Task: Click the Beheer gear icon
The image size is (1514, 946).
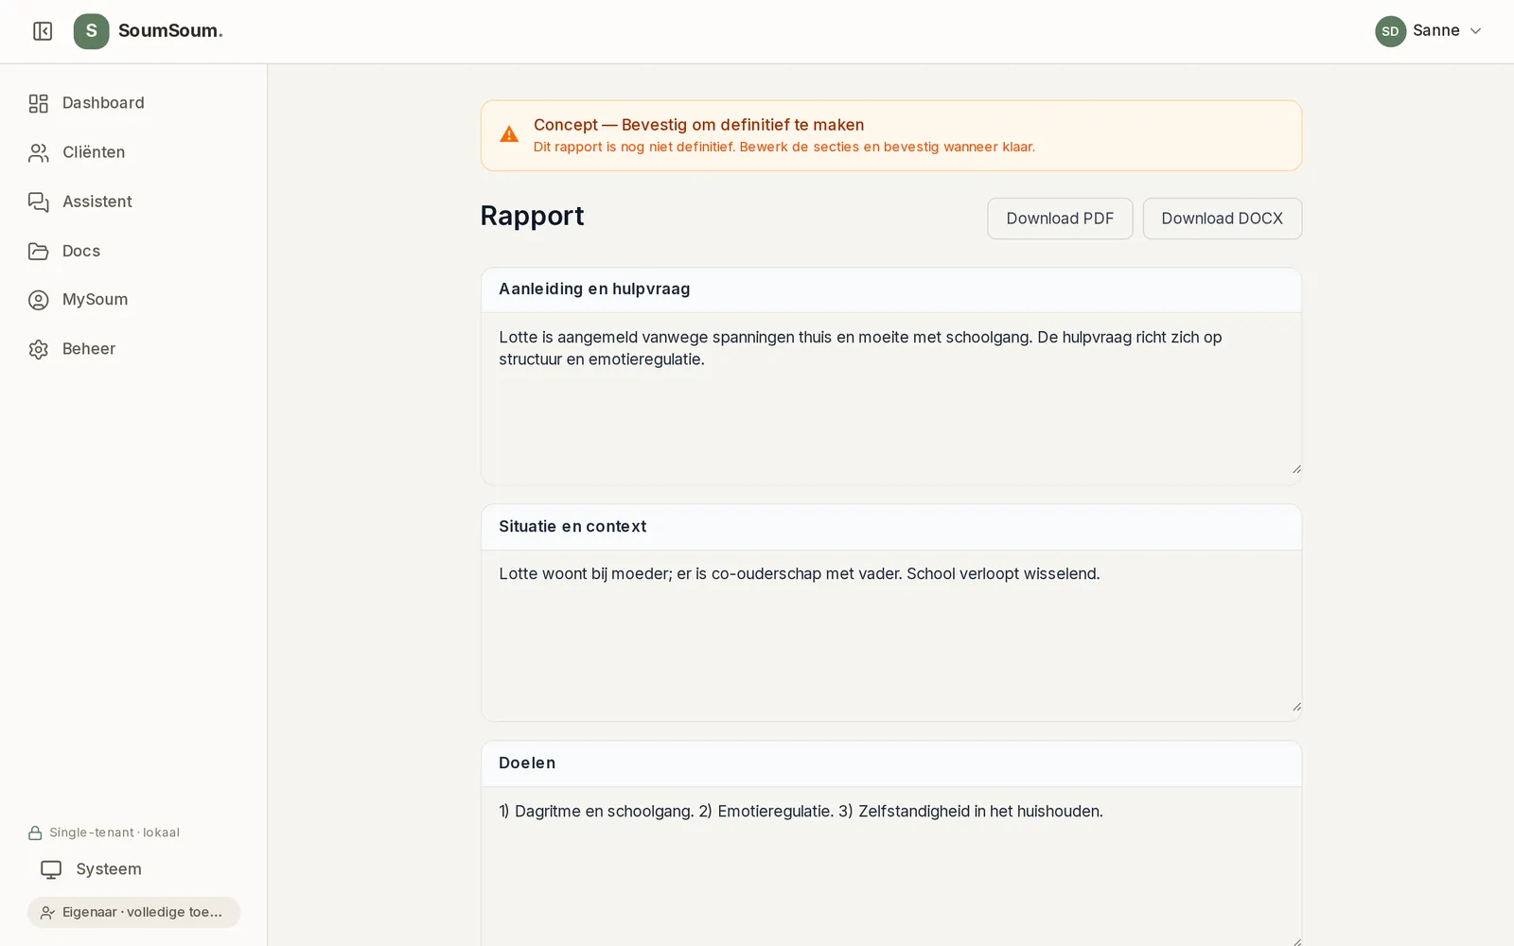Action: point(39,349)
